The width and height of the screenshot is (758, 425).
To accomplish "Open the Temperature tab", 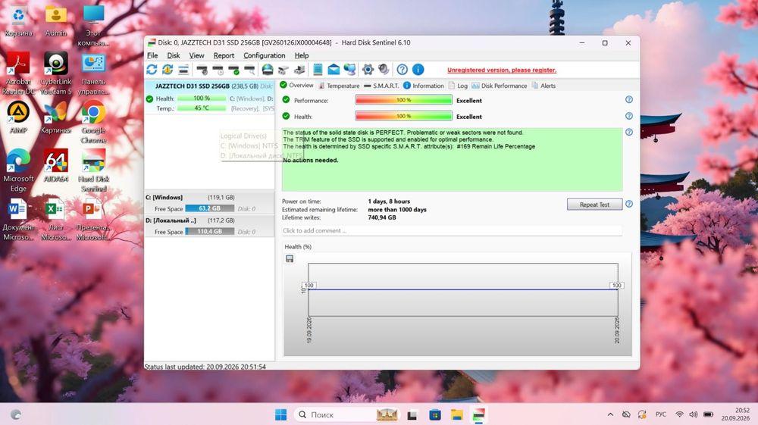I will [x=338, y=86].
